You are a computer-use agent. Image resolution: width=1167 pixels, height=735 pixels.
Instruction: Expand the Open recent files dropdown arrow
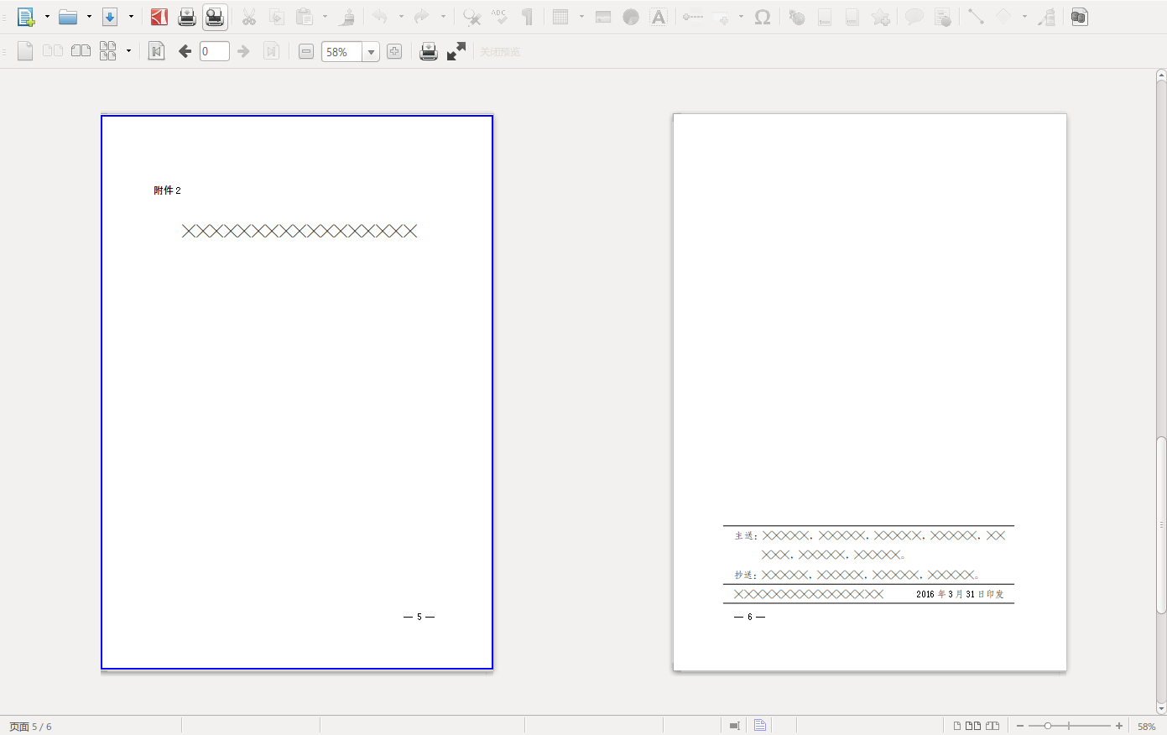[x=89, y=17]
